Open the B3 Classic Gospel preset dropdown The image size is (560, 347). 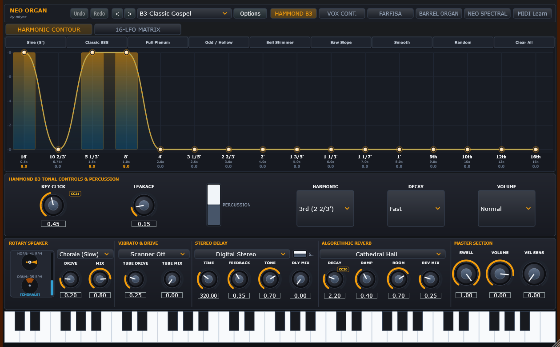pyautogui.click(x=184, y=13)
